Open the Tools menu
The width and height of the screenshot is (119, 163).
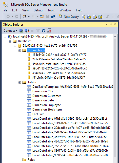point(51,10)
